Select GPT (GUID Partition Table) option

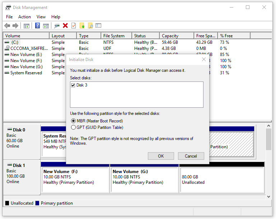coord(73,127)
